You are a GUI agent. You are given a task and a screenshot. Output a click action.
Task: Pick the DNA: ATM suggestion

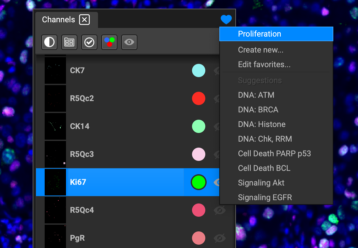[276, 95]
